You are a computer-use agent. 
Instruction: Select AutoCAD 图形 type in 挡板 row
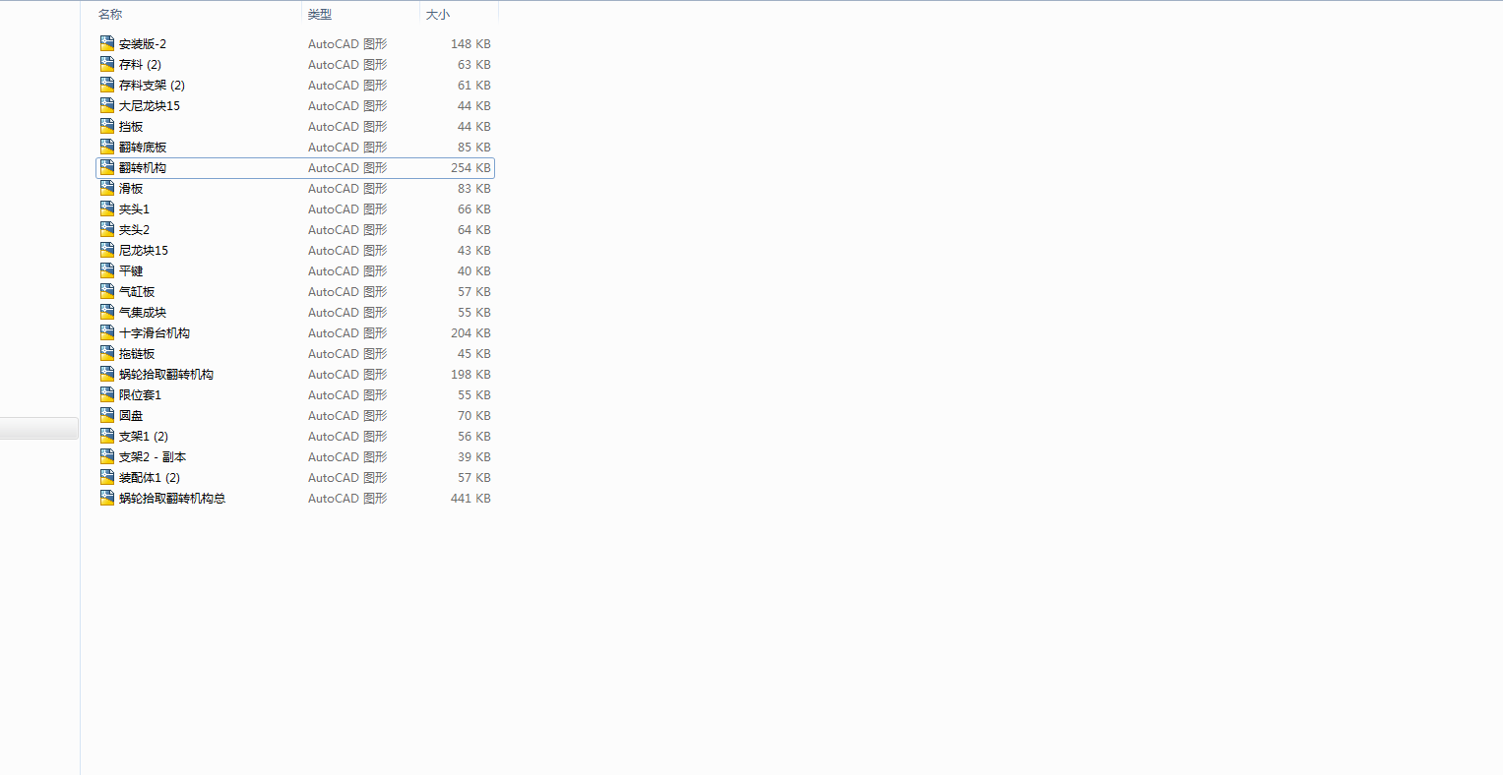click(x=347, y=127)
